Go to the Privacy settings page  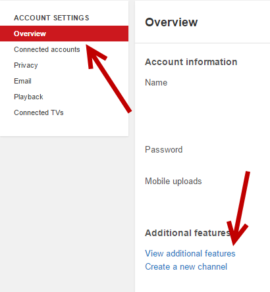pyautogui.click(x=26, y=65)
